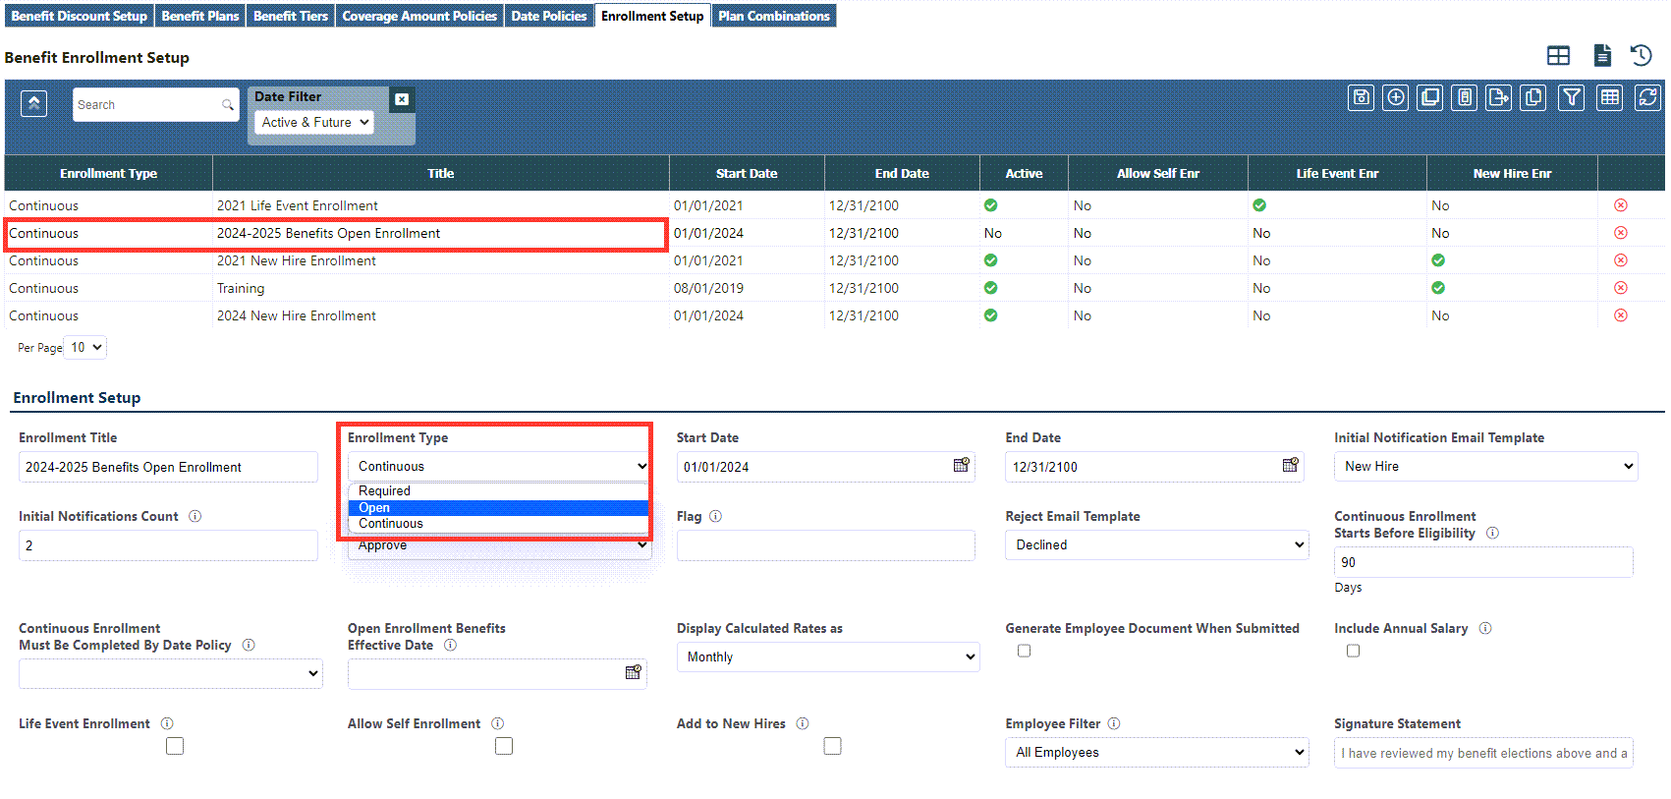Screen dimensions: 1671x799
Task: Open the Active & Future date filter dropdown
Action: [x=314, y=122]
